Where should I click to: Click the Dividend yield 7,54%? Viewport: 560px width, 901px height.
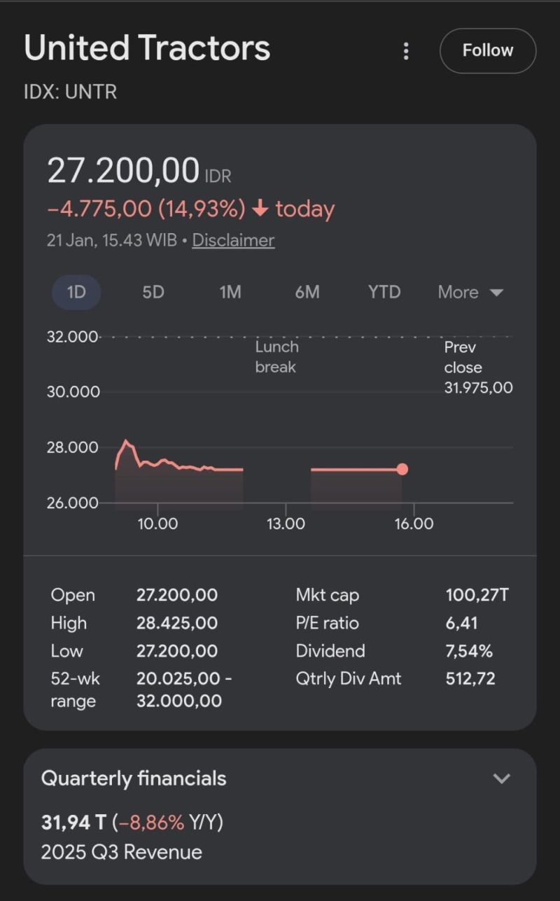coord(469,651)
